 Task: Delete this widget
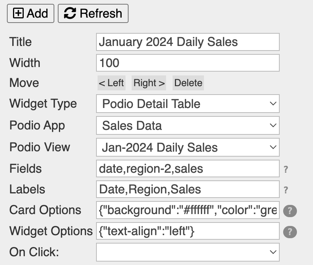tap(188, 83)
